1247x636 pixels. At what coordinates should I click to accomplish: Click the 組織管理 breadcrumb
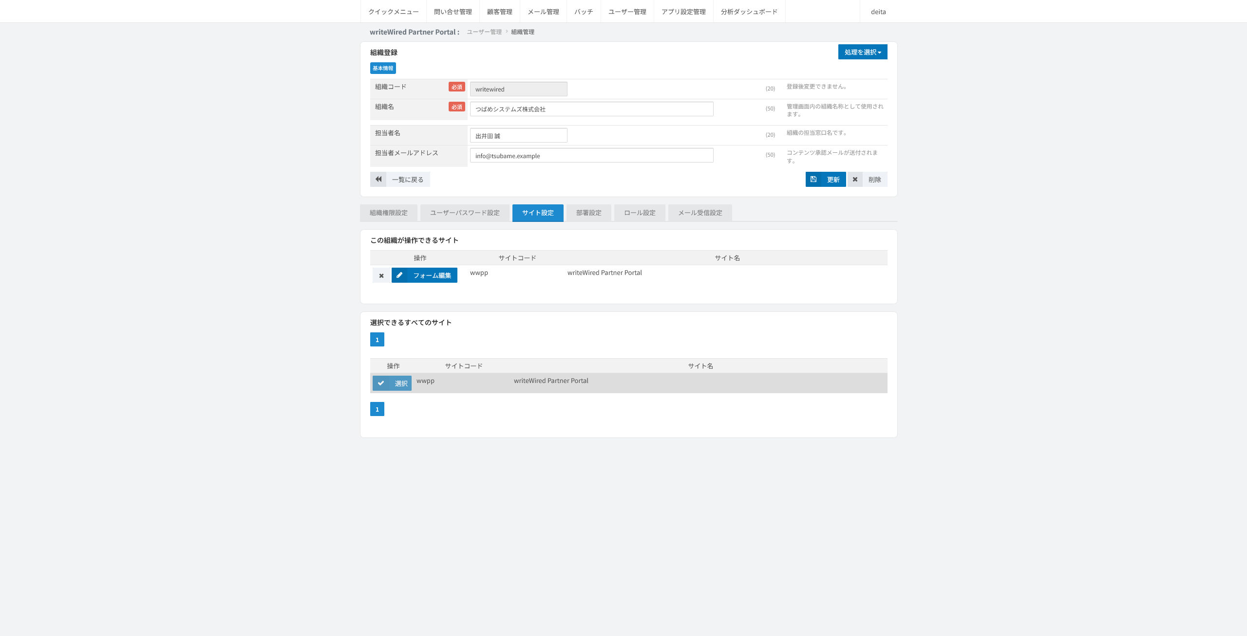tap(523, 32)
